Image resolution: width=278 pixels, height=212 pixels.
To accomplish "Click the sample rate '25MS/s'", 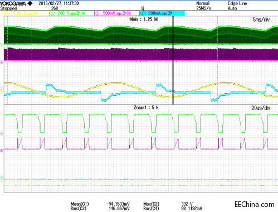I will 203,8.
